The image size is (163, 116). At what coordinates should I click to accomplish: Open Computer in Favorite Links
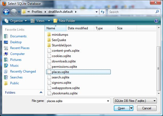point(17,54)
